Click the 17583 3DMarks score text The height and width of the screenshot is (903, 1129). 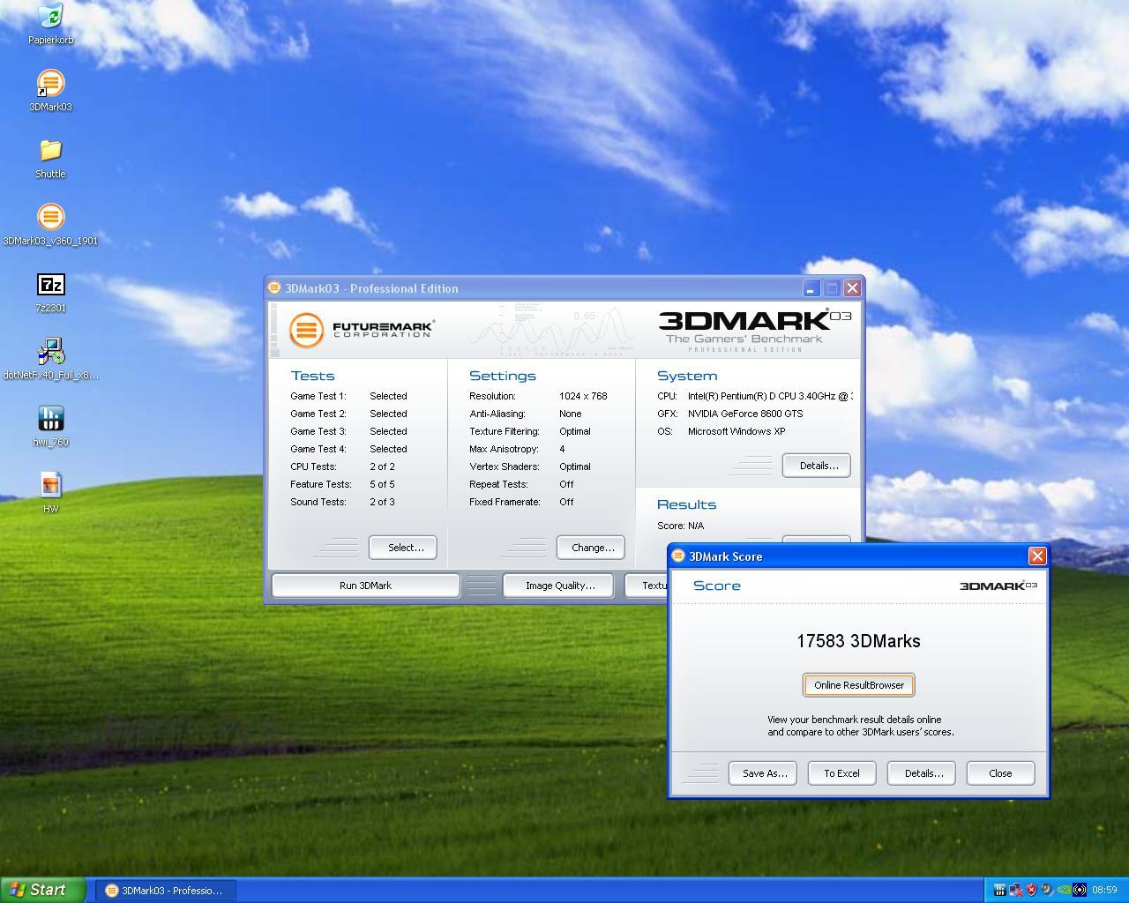(858, 641)
